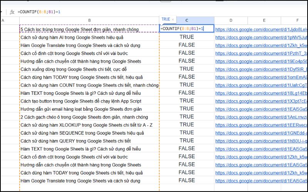This screenshot has width=308, height=192.
Task: Select column B header
Action: pos(89,20)
